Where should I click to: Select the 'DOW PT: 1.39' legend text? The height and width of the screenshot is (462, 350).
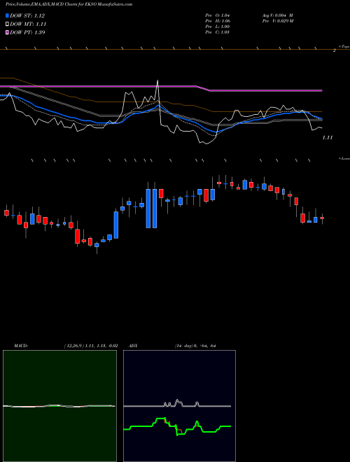tap(27, 32)
